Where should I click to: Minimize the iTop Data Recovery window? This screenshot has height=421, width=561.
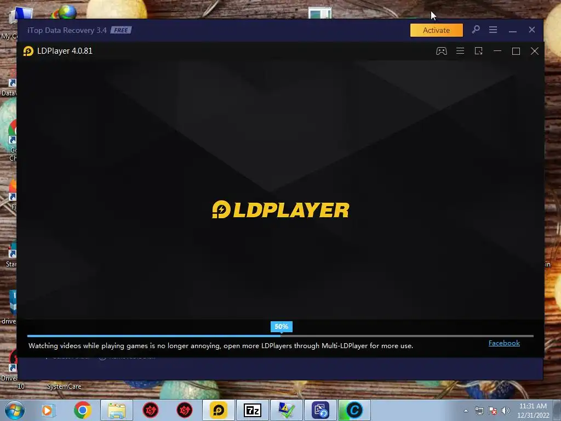tap(513, 31)
